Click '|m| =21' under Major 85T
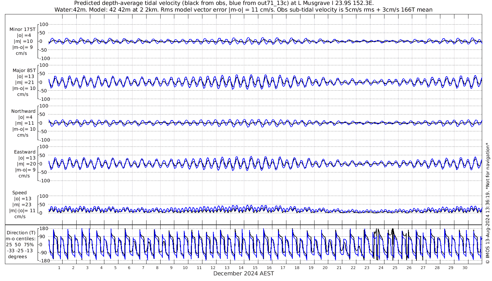Image resolution: width=492 pixels, height=281 pixels. pyautogui.click(x=24, y=82)
